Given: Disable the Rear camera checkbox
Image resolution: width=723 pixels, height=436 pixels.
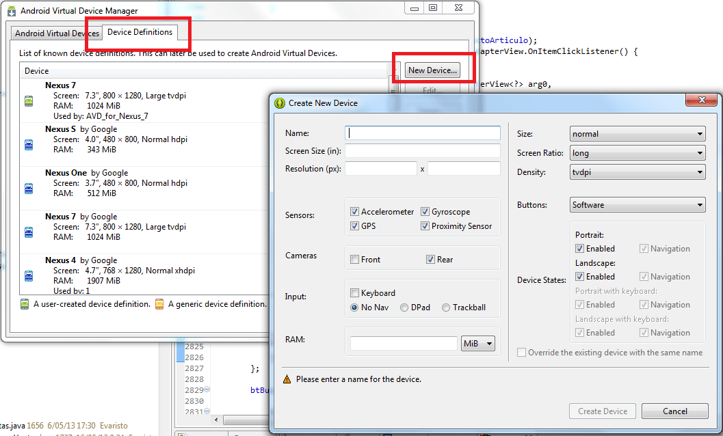Looking at the screenshot, I should (430, 260).
